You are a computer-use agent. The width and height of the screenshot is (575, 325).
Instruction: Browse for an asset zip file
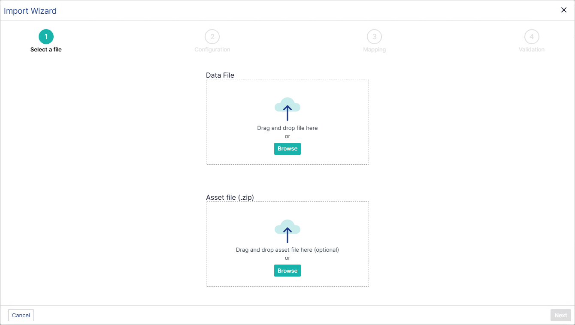287,271
